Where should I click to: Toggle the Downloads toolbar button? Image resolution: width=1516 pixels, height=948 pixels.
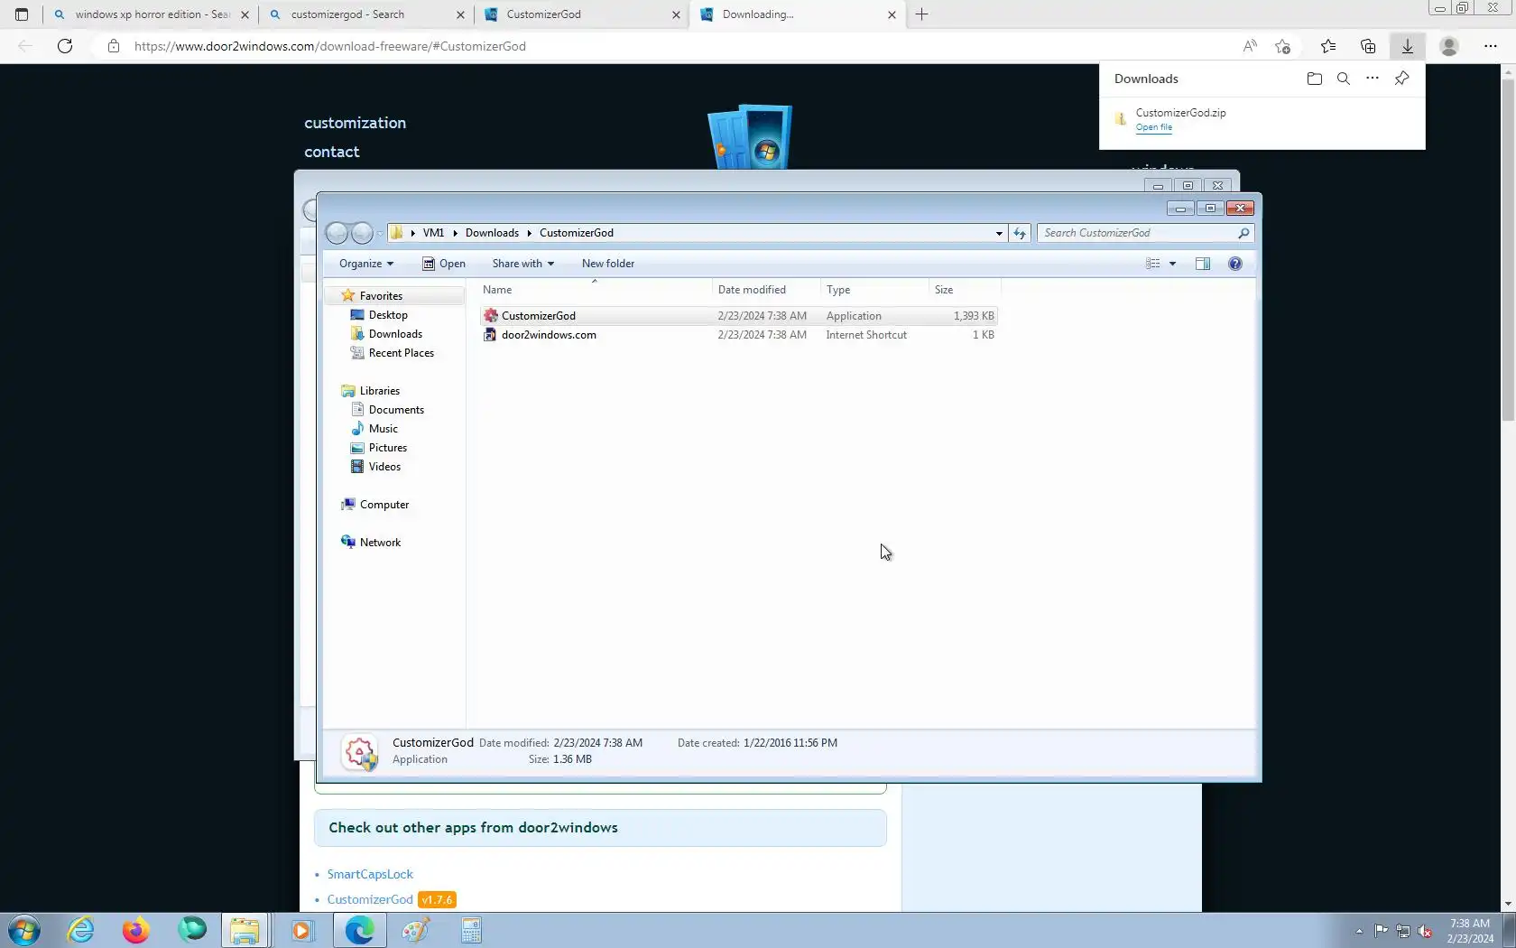tap(1408, 46)
